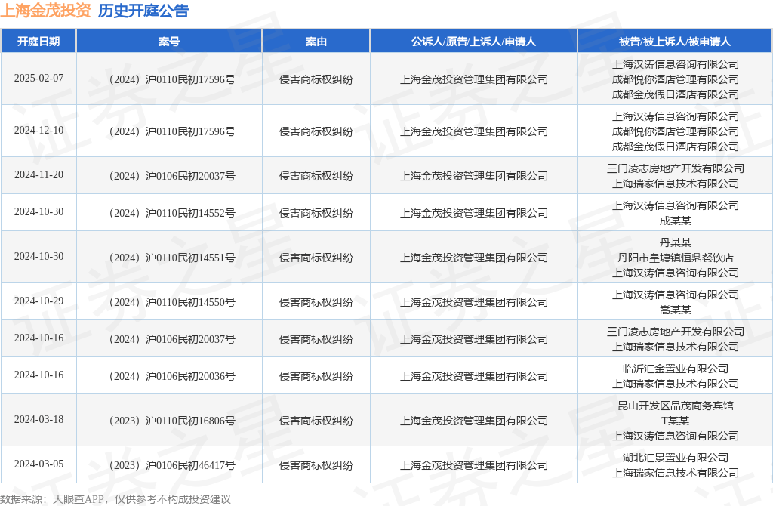Click plaintiff 上海金茂投资管理集团有限公司 in 2025-02-07 row
This screenshot has height=506, width=773.
tap(474, 79)
